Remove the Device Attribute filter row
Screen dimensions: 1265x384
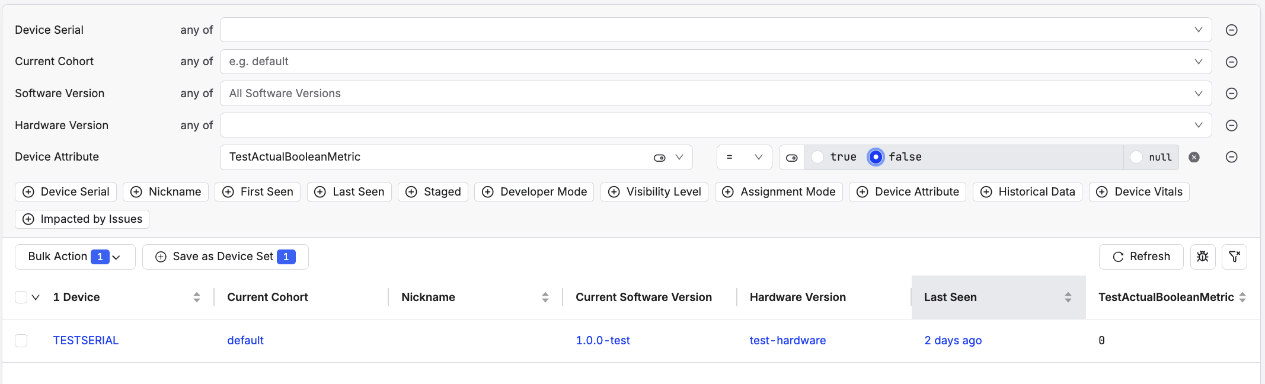[1231, 157]
